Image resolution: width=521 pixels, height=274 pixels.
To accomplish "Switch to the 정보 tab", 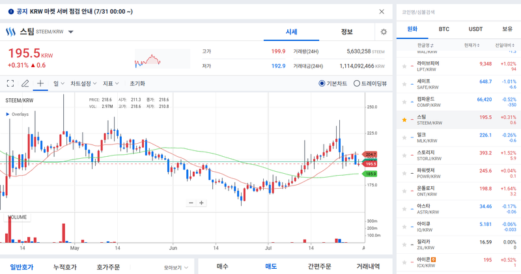I will tap(346, 32).
